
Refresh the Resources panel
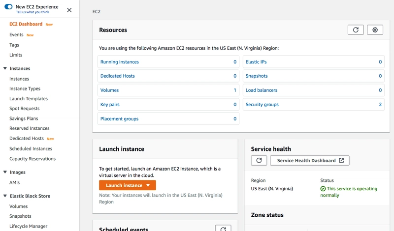(x=356, y=30)
